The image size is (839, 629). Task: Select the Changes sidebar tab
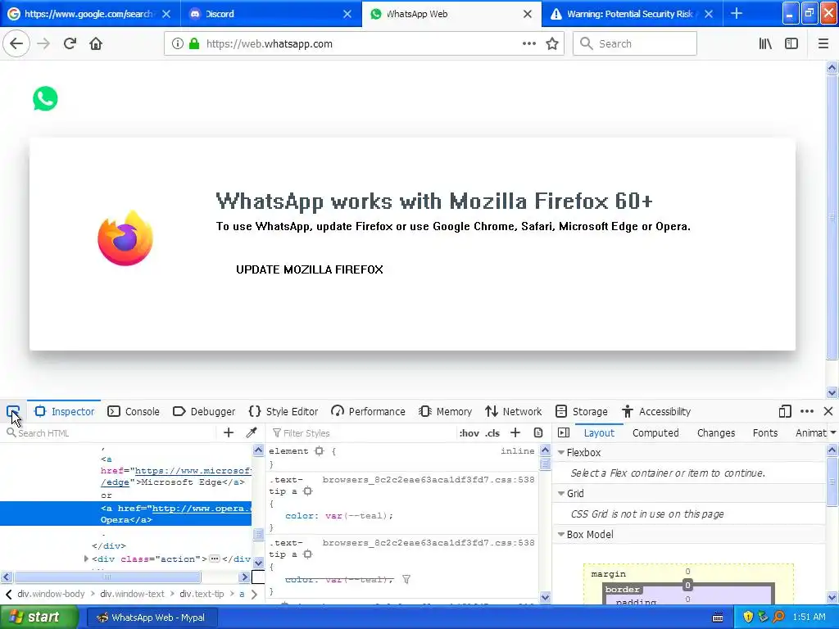pos(716,432)
